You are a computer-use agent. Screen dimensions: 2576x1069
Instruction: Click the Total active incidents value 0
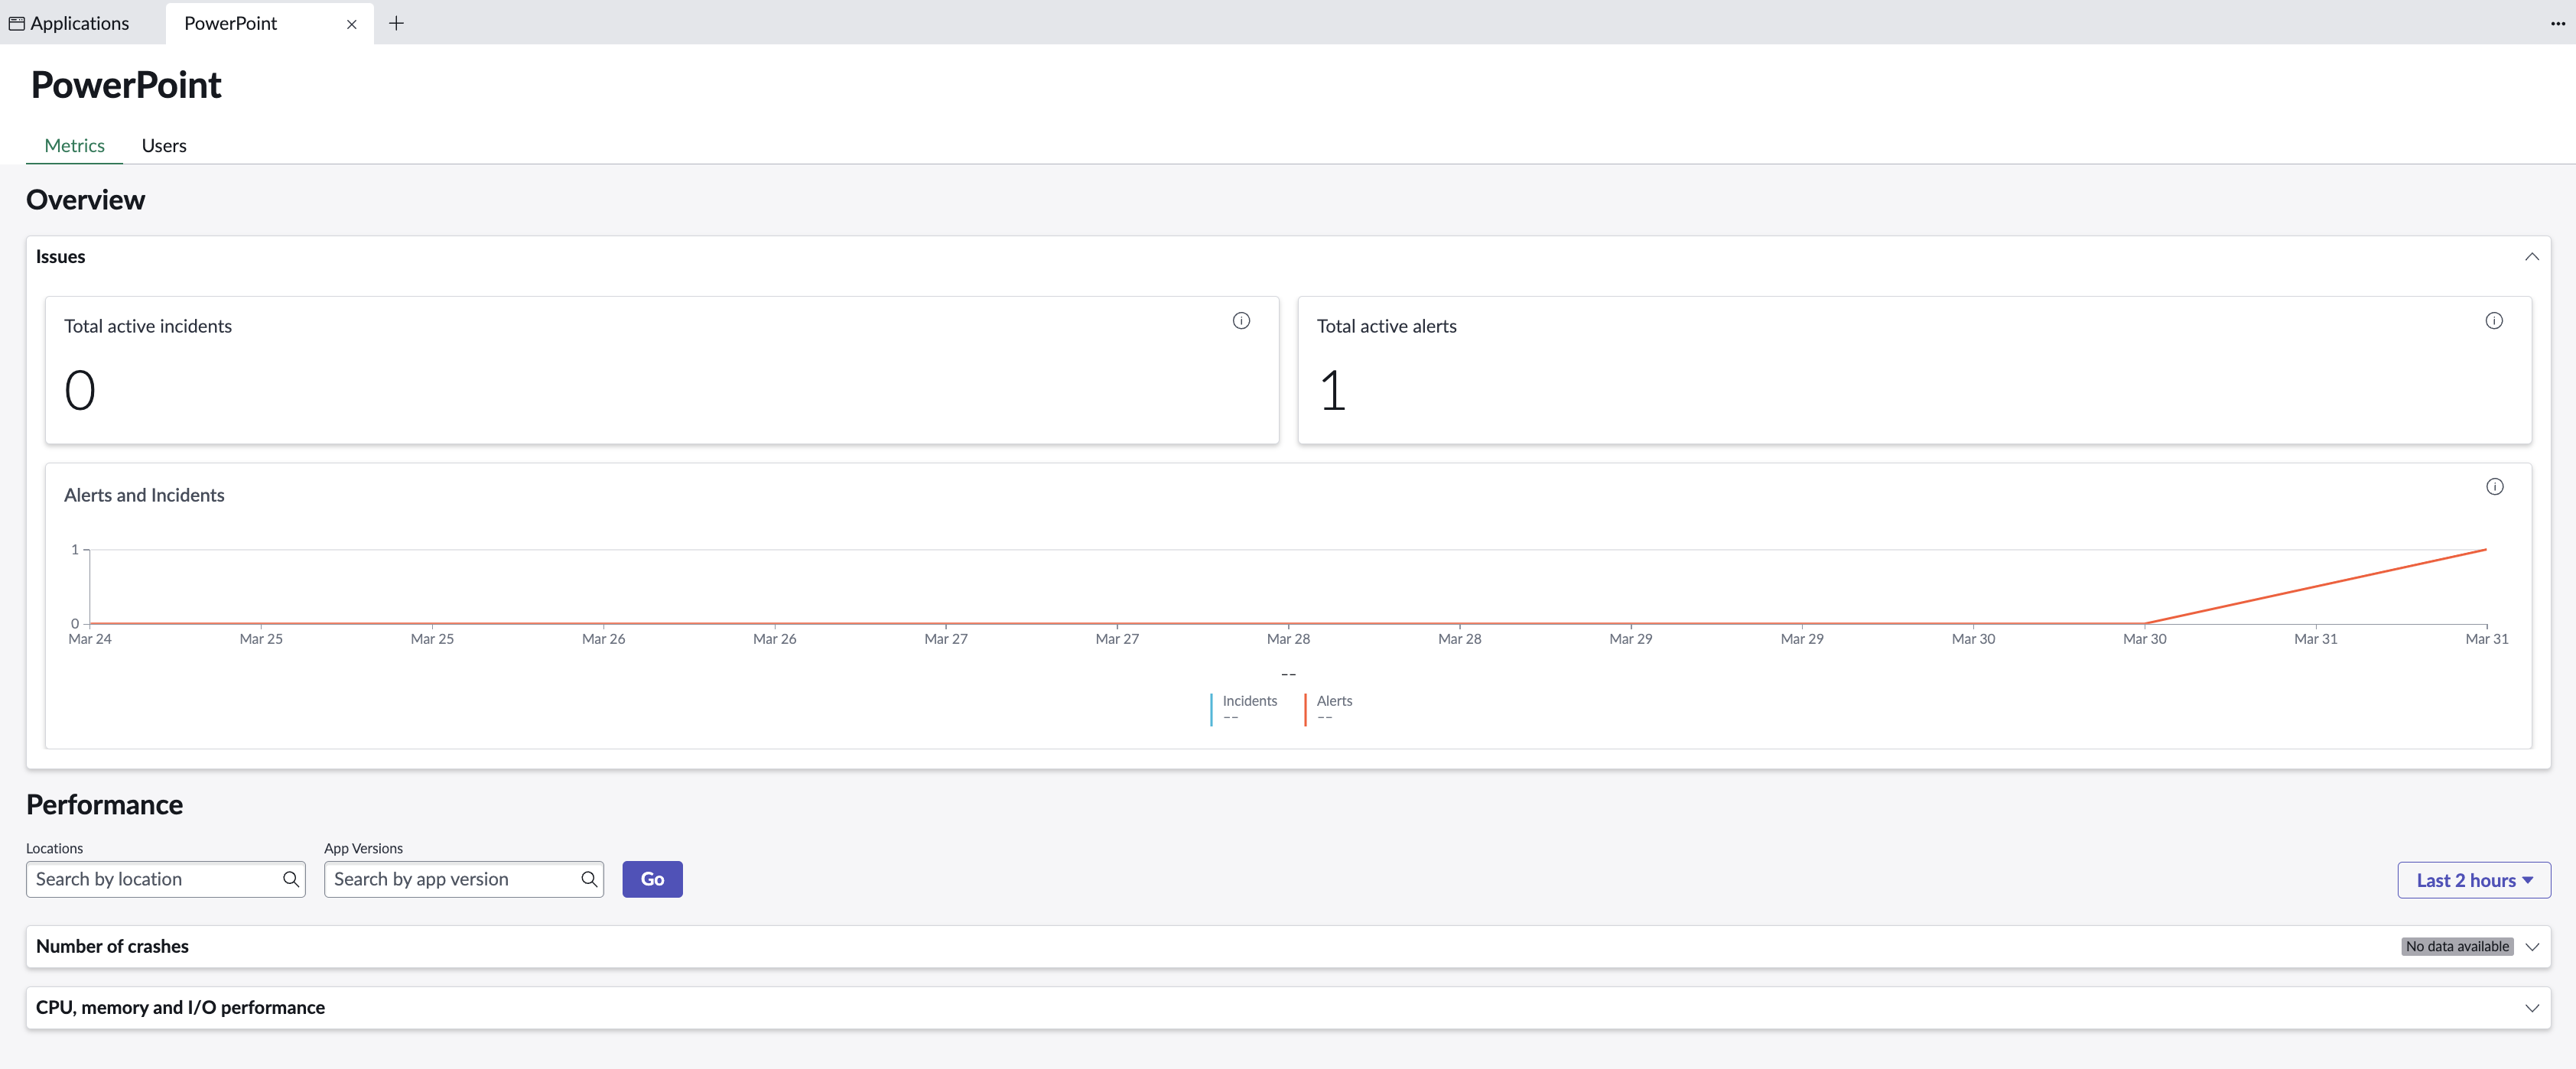tap(80, 390)
